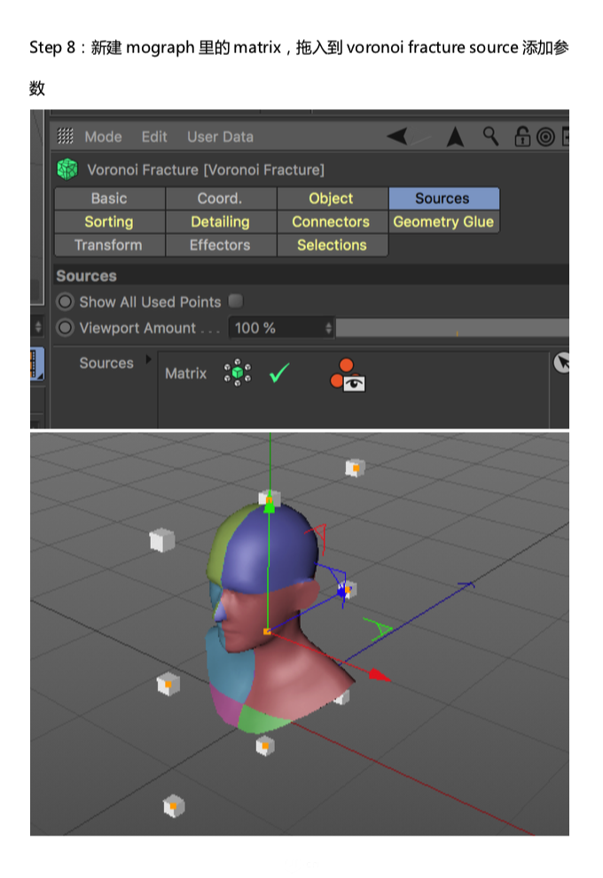Click the Matrix cloner icon in list

point(238,372)
